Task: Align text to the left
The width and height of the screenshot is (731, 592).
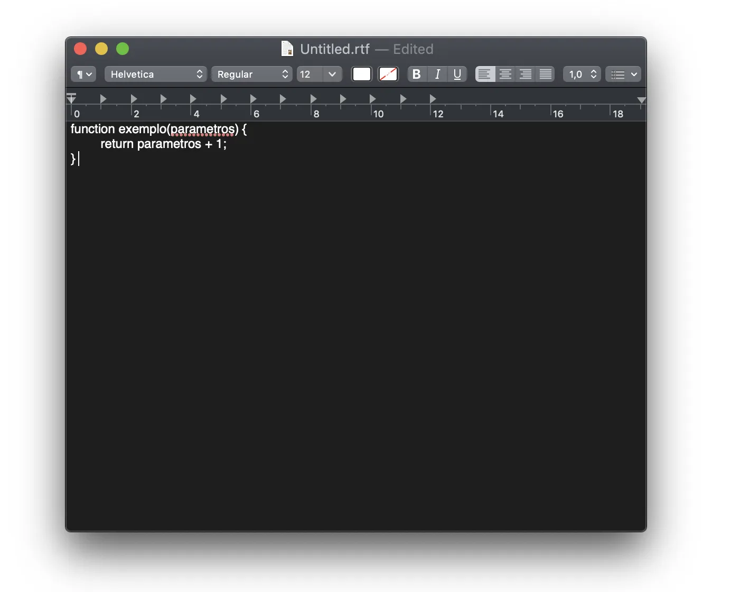Action: [484, 74]
